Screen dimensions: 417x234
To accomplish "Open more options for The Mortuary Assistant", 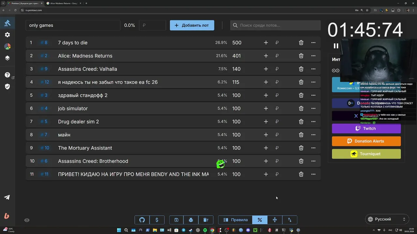I will coord(313,148).
